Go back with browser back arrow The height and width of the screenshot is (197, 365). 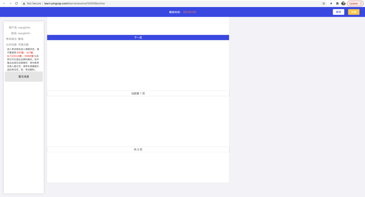[4, 3]
